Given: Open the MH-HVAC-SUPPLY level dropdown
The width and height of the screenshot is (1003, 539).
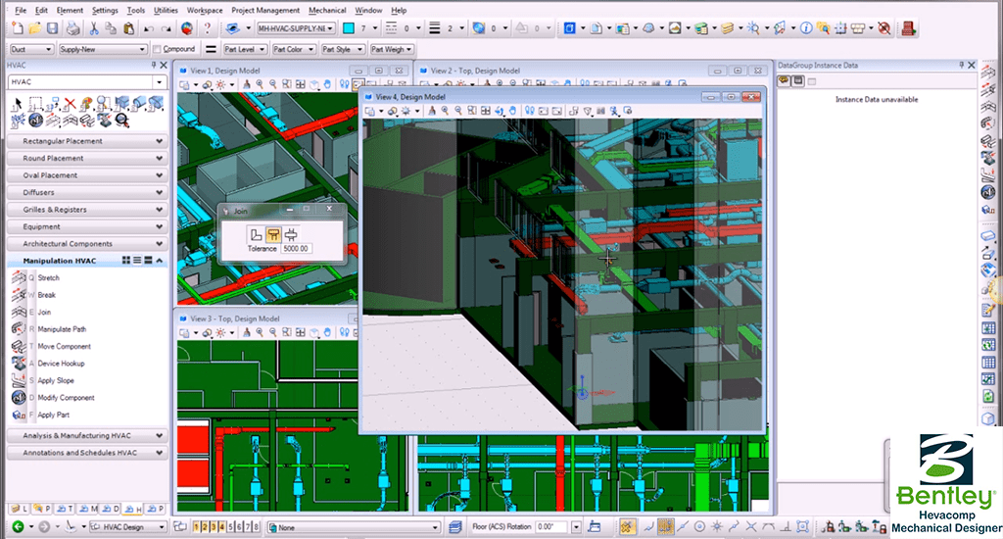Looking at the screenshot, I should point(296,28).
